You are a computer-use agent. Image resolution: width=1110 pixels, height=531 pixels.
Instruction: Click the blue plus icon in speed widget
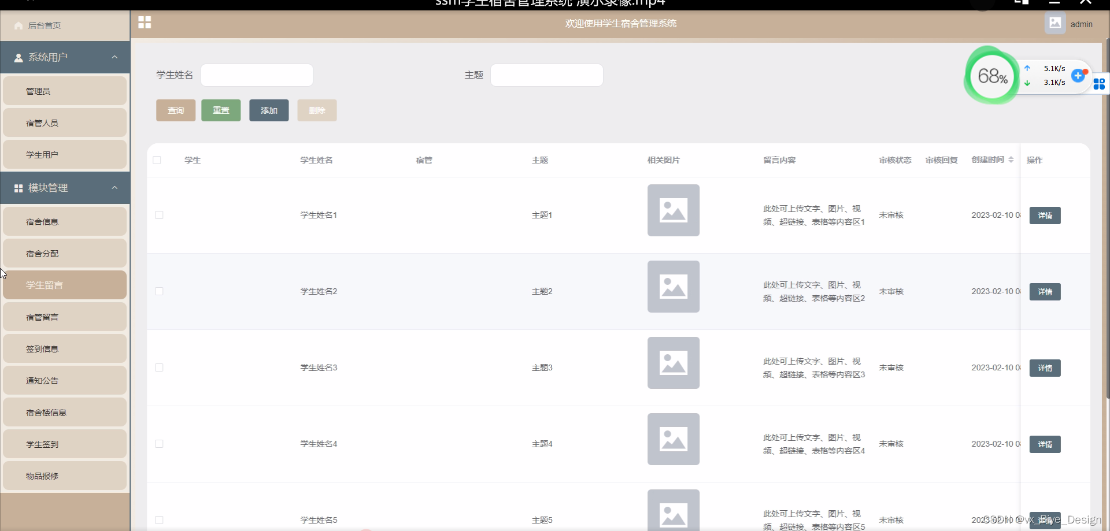(1078, 75)
